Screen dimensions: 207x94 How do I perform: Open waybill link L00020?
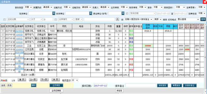click(20, 46)
